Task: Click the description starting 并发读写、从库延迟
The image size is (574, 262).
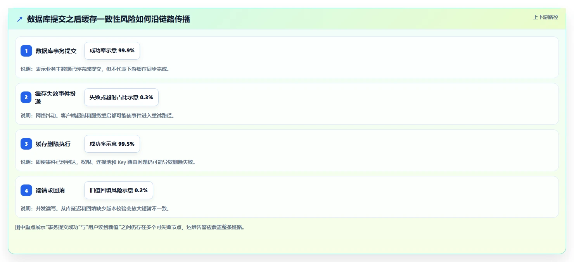Action: pos(95,209)
